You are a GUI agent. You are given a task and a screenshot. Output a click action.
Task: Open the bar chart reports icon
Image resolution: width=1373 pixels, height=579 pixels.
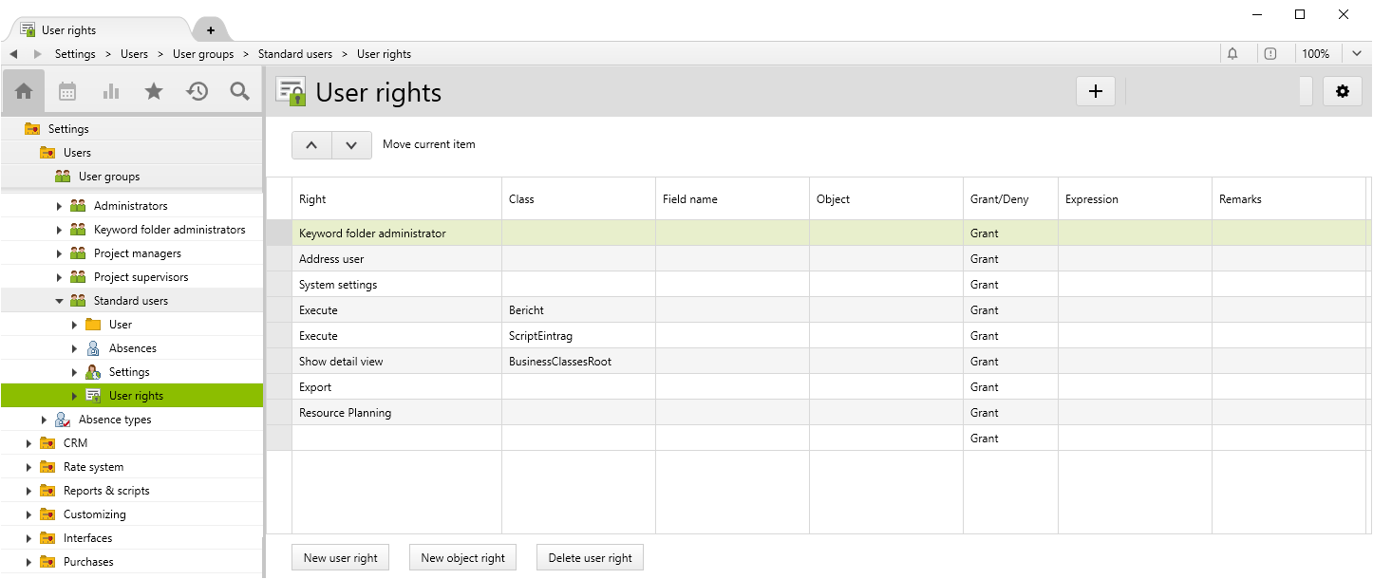(111, 91)
